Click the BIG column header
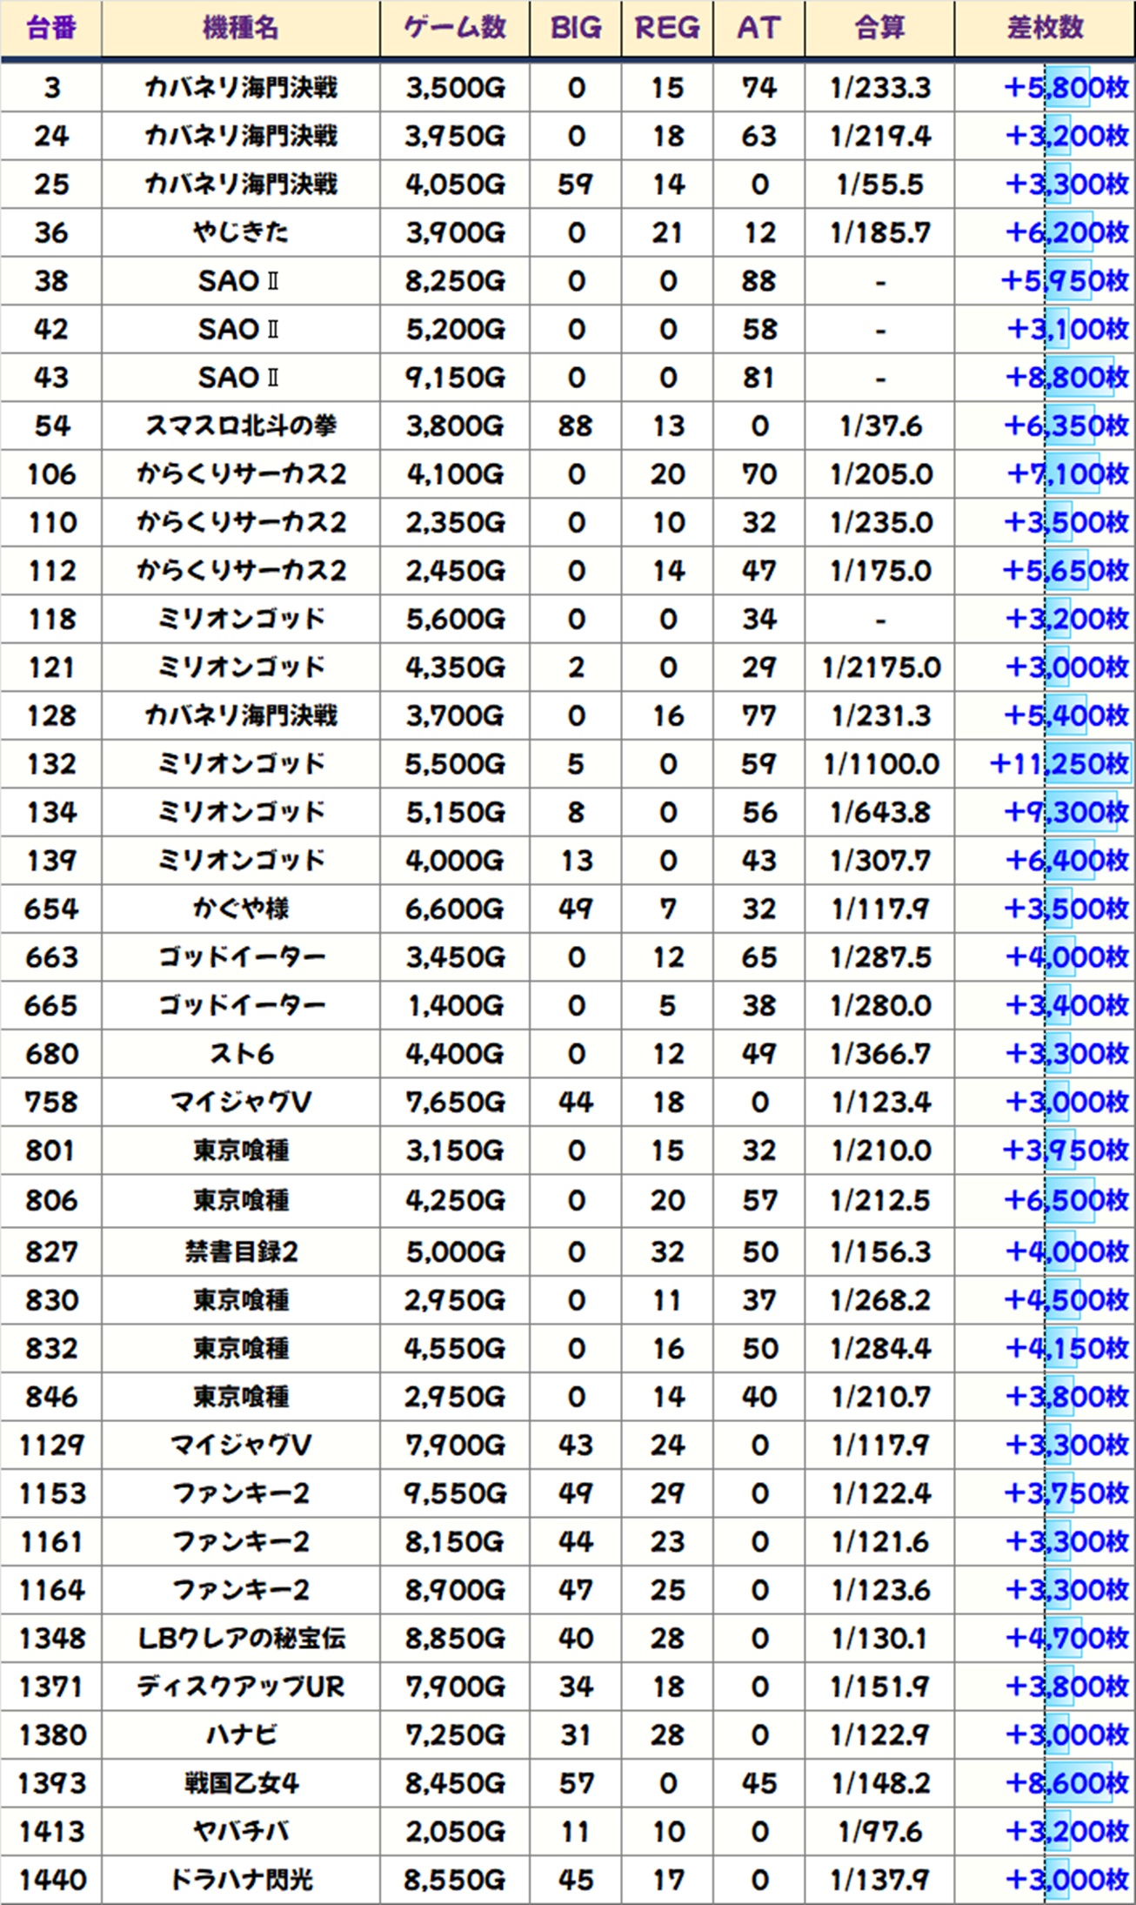1136x1905 pixels. pyautogui.click(x=576, y=29)
